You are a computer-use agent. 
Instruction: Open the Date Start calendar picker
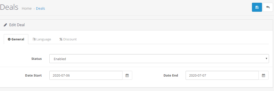pos(127,75)
